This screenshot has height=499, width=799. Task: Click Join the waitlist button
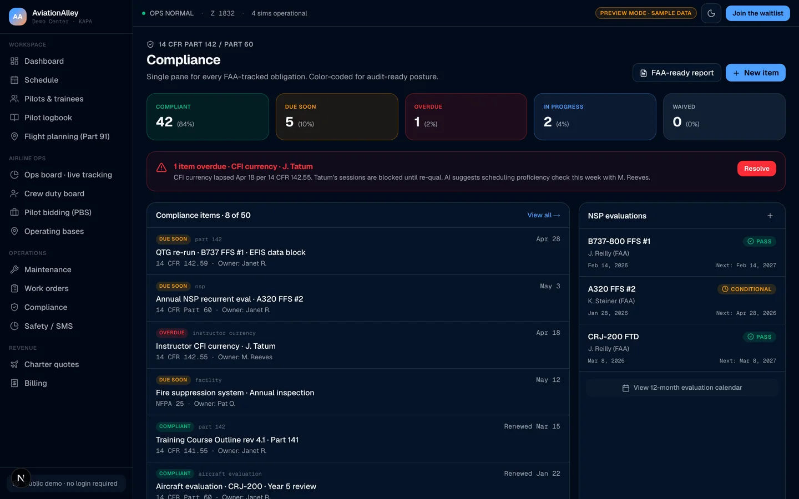tap(757, 13)
